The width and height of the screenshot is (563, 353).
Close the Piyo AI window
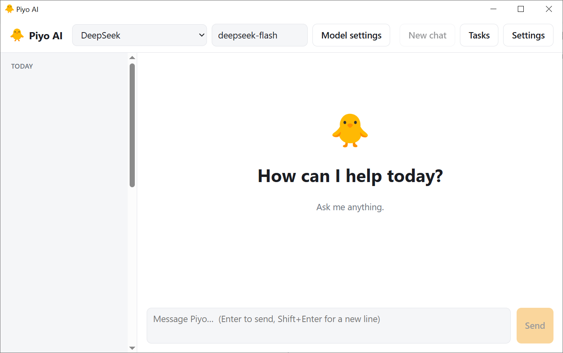(549, 9)
